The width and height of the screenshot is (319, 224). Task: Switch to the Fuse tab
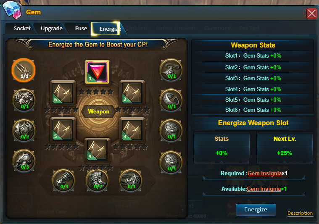81,29
